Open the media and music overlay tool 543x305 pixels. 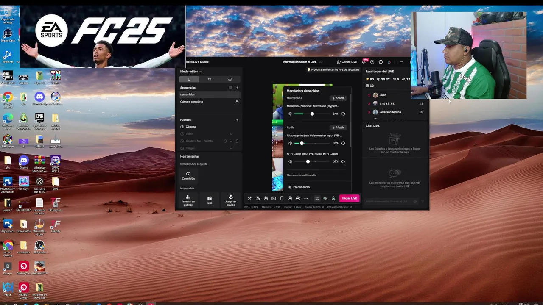click(258, 198)
